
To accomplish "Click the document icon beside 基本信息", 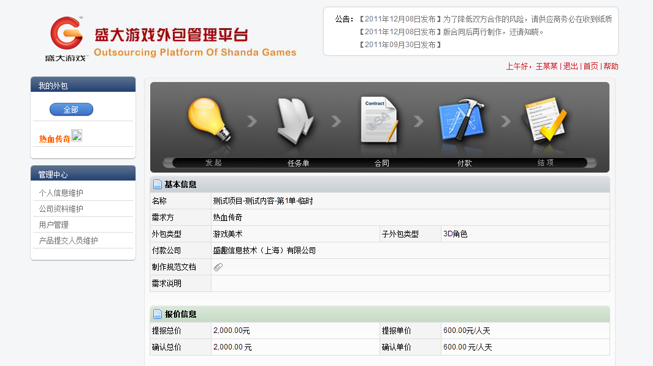I will click(158, 184).
